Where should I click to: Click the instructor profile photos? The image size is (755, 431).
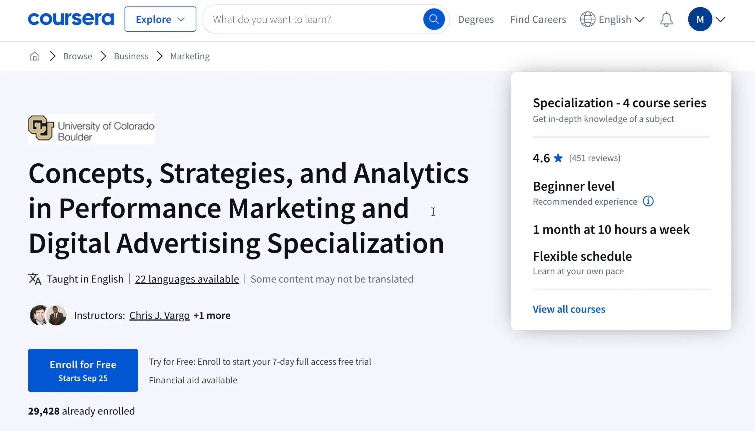[48, 315]
